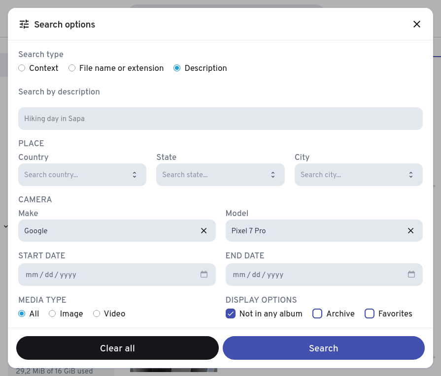Uncheck Not in any album option
441x376 pixels.
point(231,313)
